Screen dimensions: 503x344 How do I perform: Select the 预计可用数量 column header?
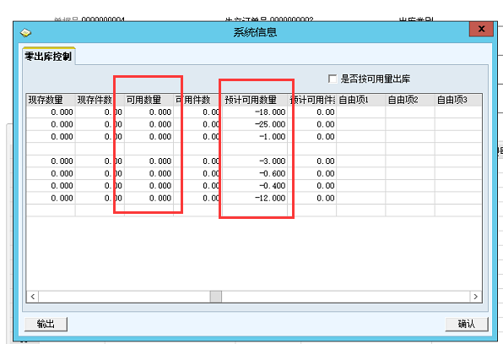[x=255, y=100]
